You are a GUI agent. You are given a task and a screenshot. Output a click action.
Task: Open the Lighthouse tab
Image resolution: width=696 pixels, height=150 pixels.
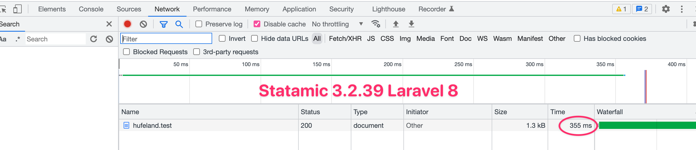point(389,9)
